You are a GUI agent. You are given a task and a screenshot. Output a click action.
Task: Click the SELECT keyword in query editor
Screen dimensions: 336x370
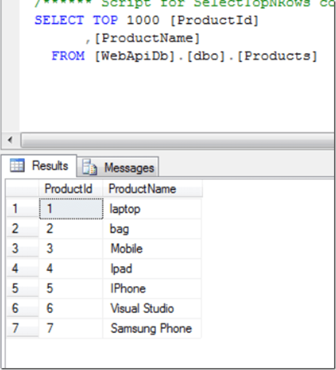click(60, 21)
